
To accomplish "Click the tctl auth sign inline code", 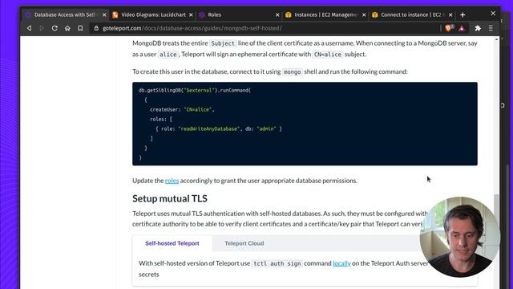I will click(x=277, y=263).
